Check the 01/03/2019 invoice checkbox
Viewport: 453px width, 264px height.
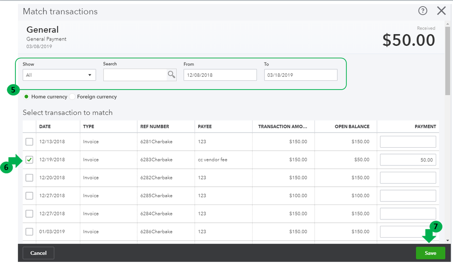pyautogui.click(x=29, y=232)
